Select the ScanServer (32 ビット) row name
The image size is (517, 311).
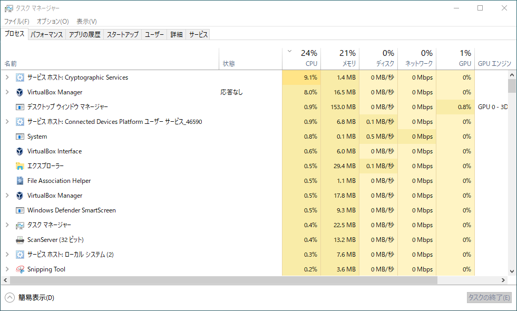click(55, 240)
